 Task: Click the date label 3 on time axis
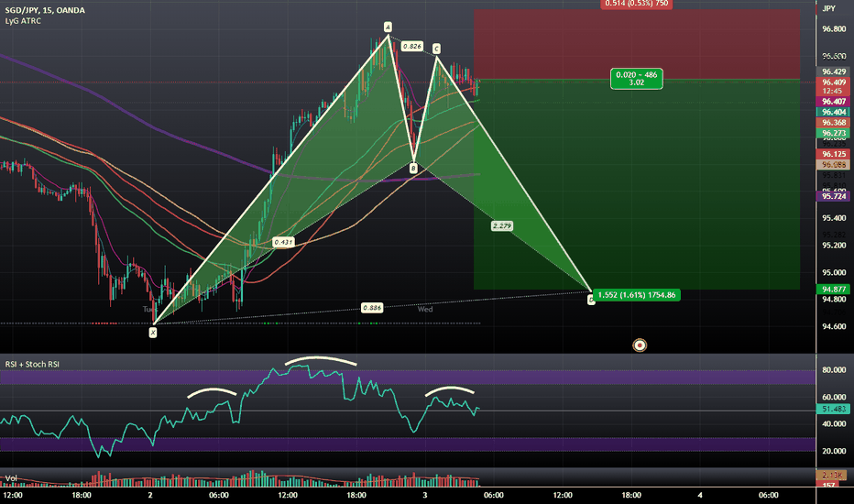click(x=425, y=495)
